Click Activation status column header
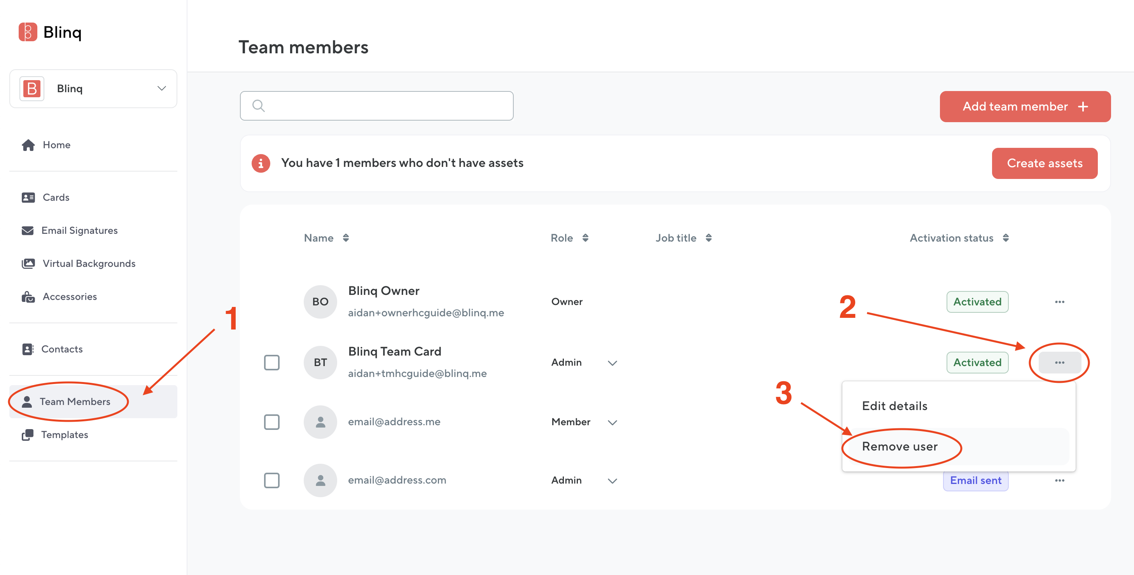Image resolution: width=1134 pixels, height=575 pixels. coord(951,238)
